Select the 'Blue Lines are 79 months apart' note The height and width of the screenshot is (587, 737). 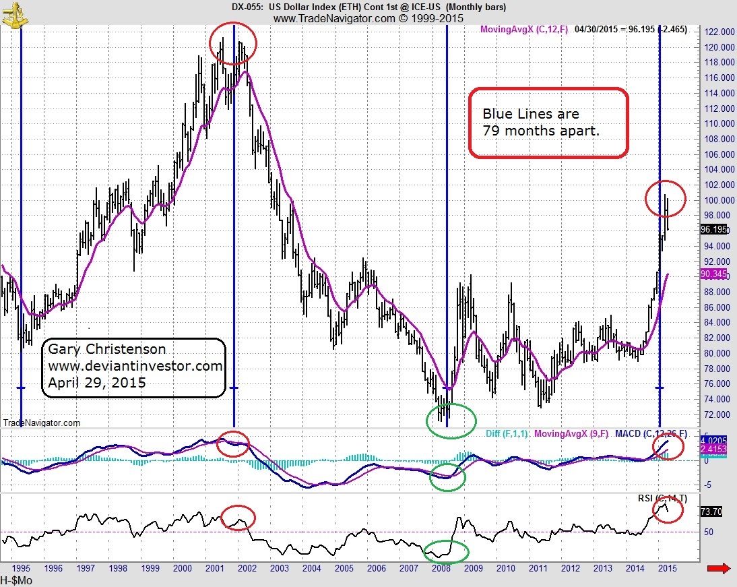[x=549, y=122]
